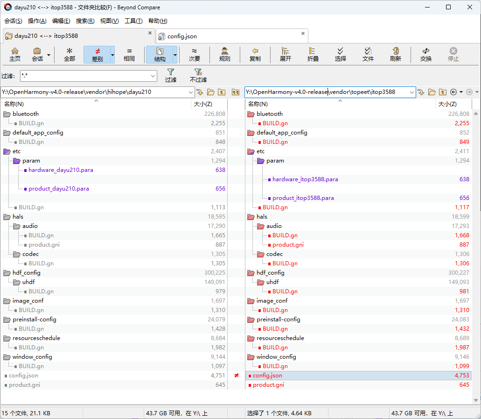481x419 pixels.
Task: Close the dayu210 <--> itop3588 tab
Action: tap(150, 33)
